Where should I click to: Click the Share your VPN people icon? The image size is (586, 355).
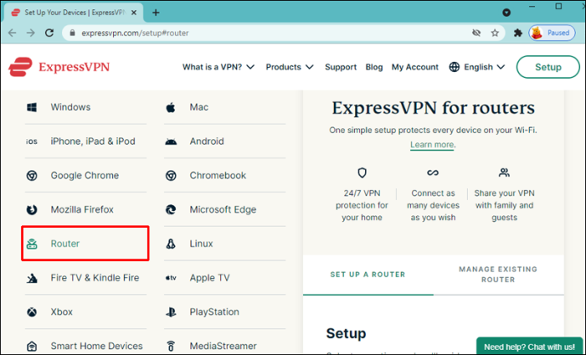504,173
